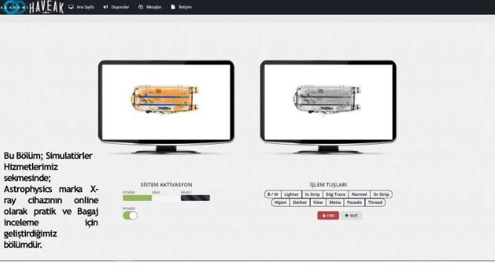The width and height of the screenshot is (495, 278).
Task: Toggle the green POWER switch
Action: click(x=130, y=216)
